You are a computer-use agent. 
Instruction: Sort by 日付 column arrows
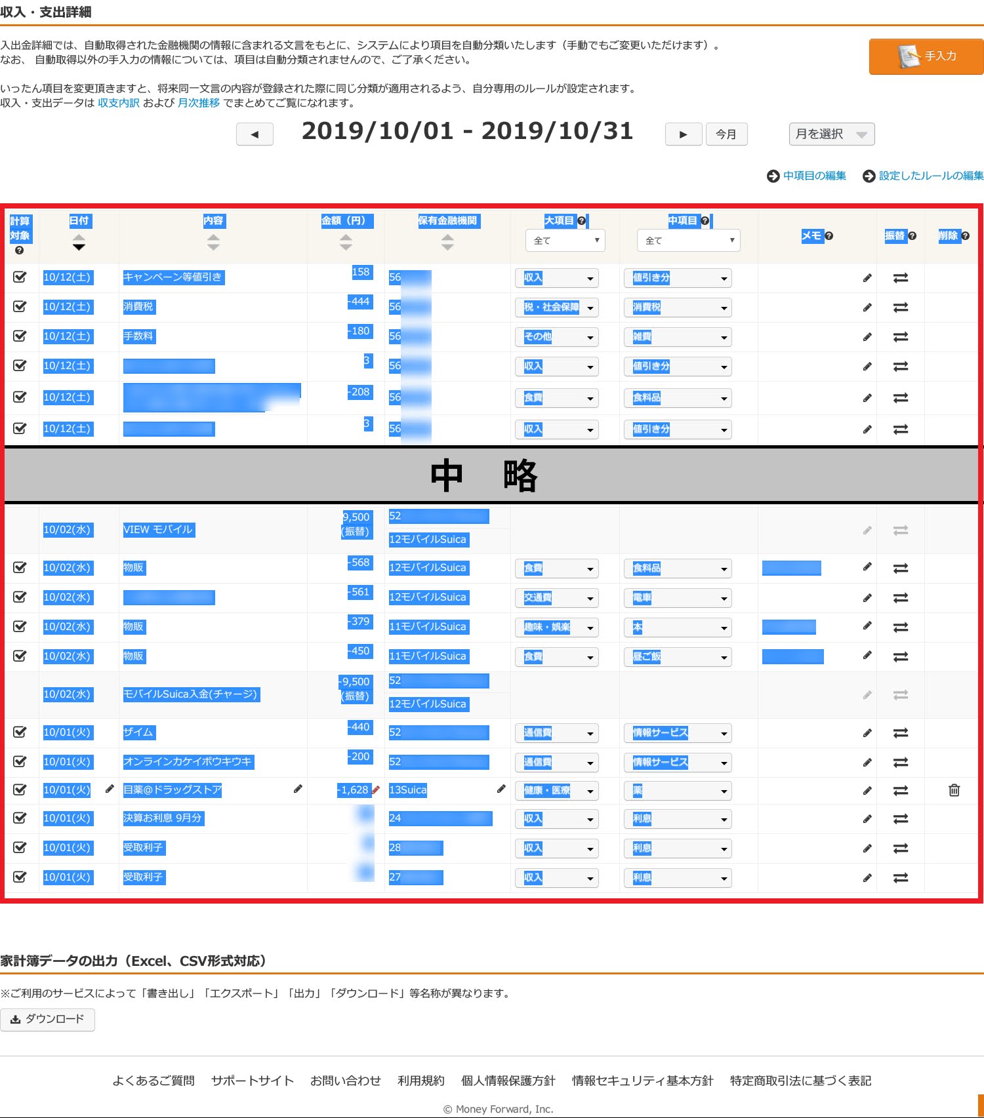[79, 243]
